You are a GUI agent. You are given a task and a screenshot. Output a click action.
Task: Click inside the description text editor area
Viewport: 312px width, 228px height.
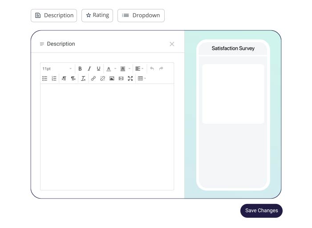(107, 137)
